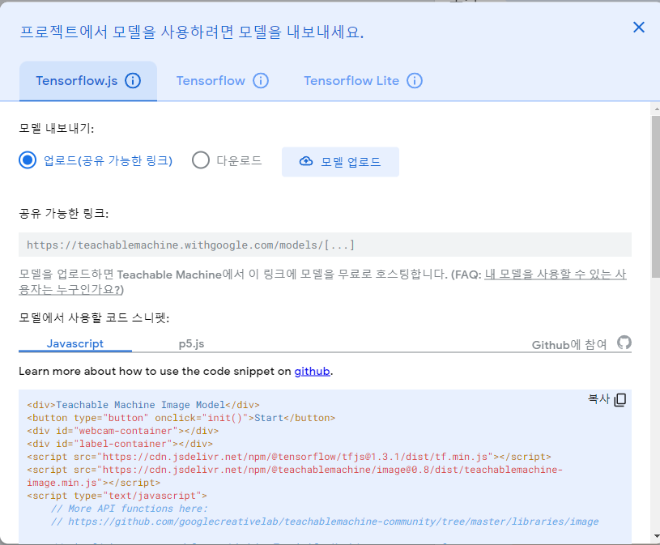Click the tf.min.js script source line
This screenshot has height=545, width=660.
point(289,457)
